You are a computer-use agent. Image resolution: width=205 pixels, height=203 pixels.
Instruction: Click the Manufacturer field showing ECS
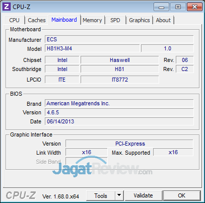coord(119,39)
